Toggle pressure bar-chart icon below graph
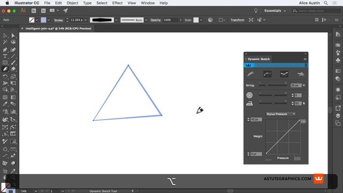343x193 pixels. (x=297, y=158)
